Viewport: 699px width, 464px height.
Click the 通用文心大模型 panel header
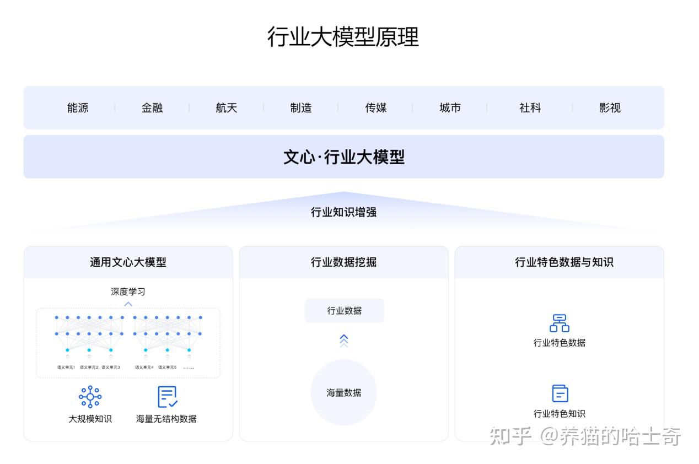(x=128, y=262)
